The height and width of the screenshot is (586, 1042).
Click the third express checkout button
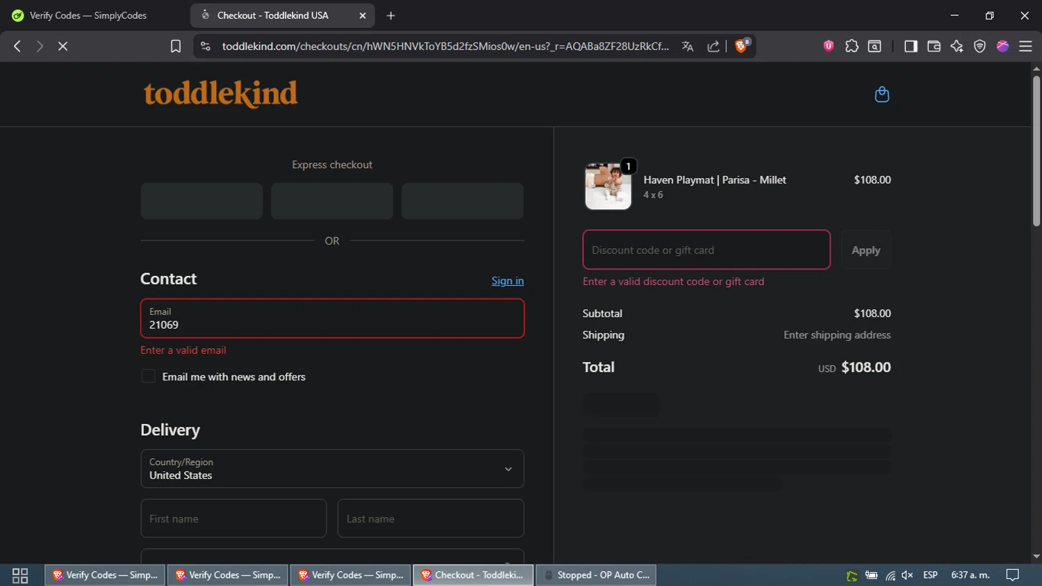click(463, 201)
